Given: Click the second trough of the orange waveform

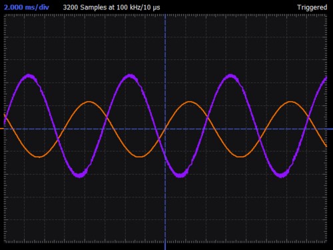Looking at the screenshot, I should click(x=139, y=157).
